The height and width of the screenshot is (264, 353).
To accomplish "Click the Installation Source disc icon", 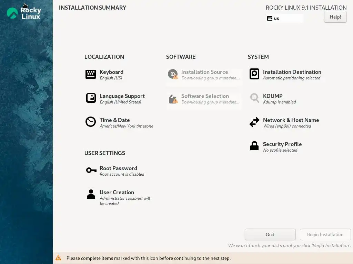I will point(173,74).
